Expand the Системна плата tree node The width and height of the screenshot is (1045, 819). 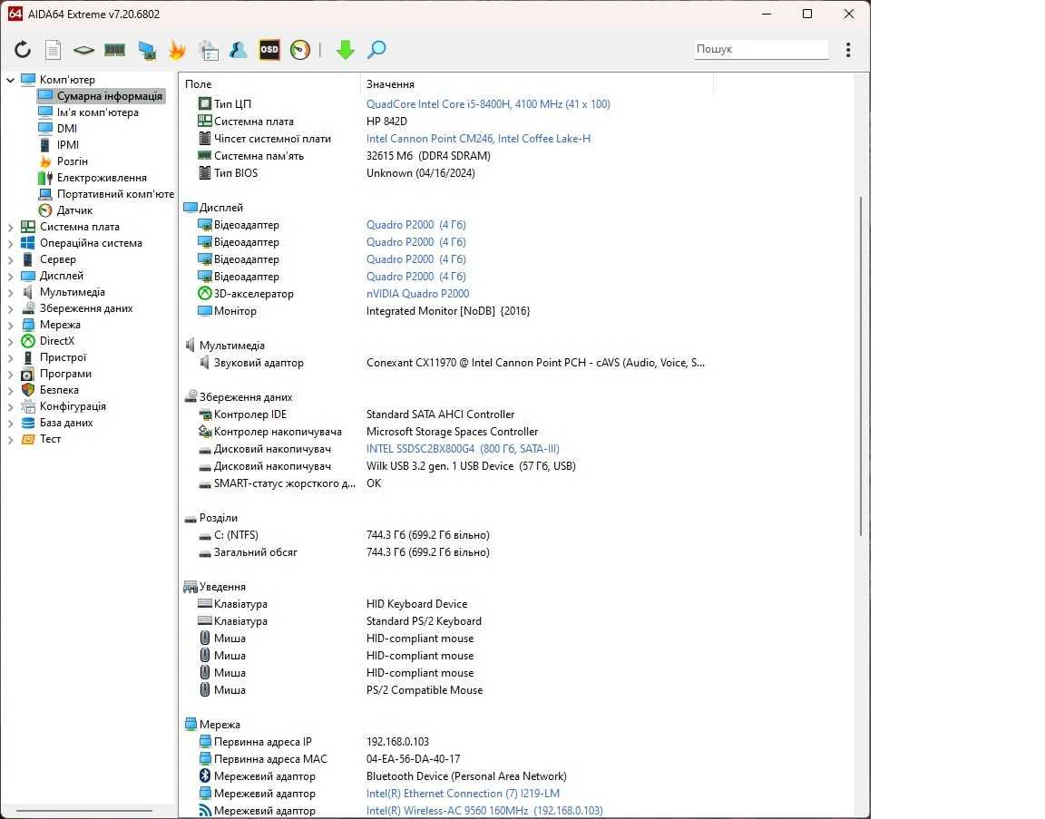point(10,228)
